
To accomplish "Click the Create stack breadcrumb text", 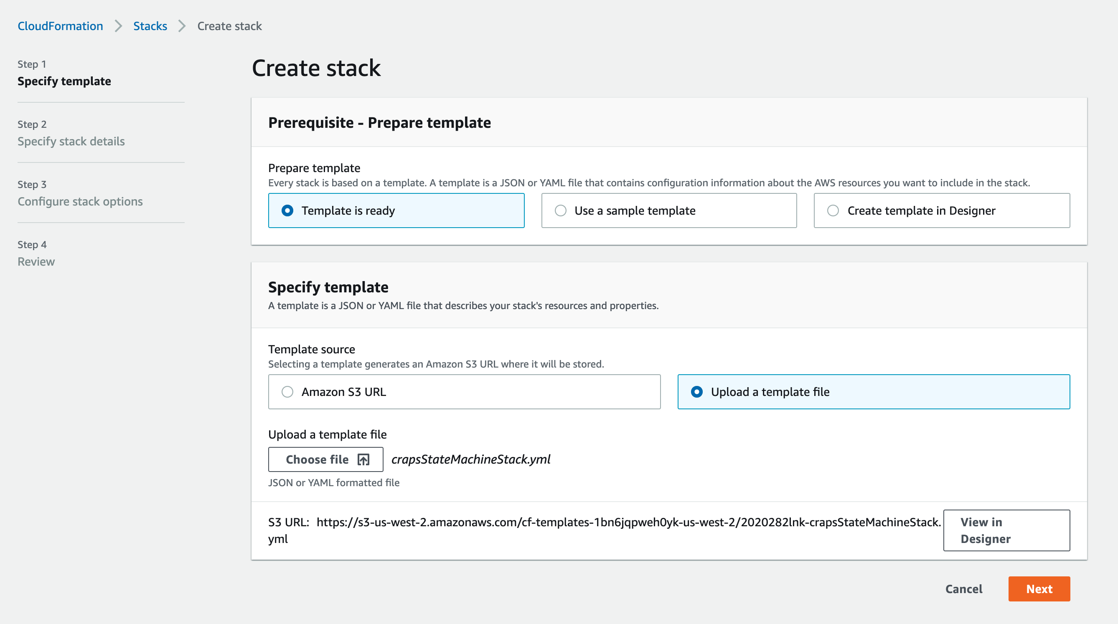I will pyautogui.click(x=230, y=26).
